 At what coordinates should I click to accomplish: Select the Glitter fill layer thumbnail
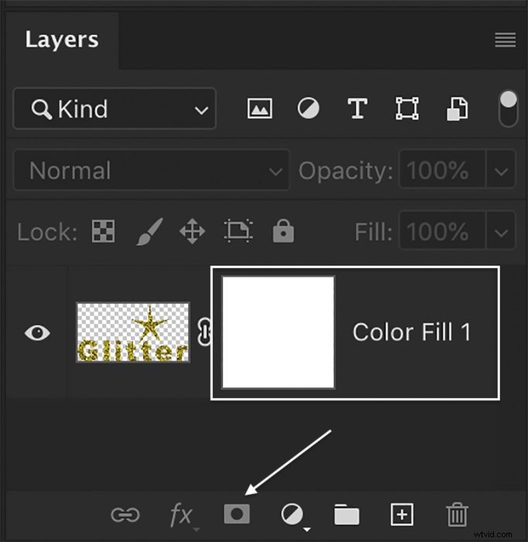132,332
